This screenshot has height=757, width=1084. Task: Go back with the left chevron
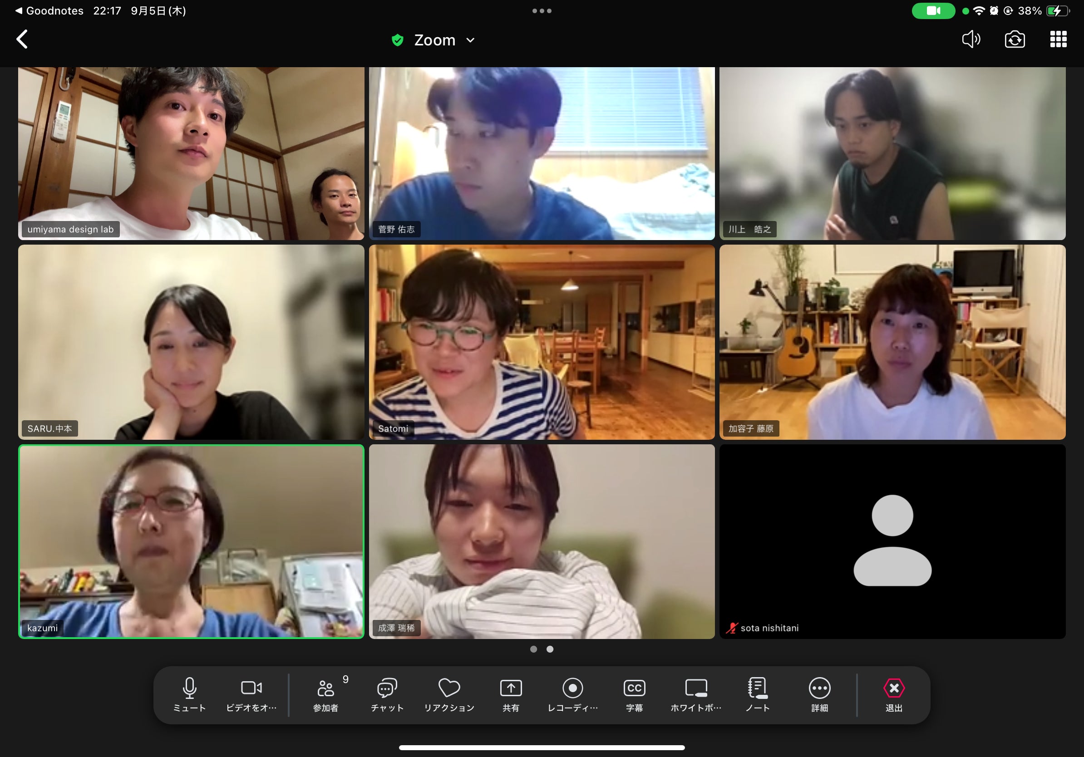(x=22, y=39)
